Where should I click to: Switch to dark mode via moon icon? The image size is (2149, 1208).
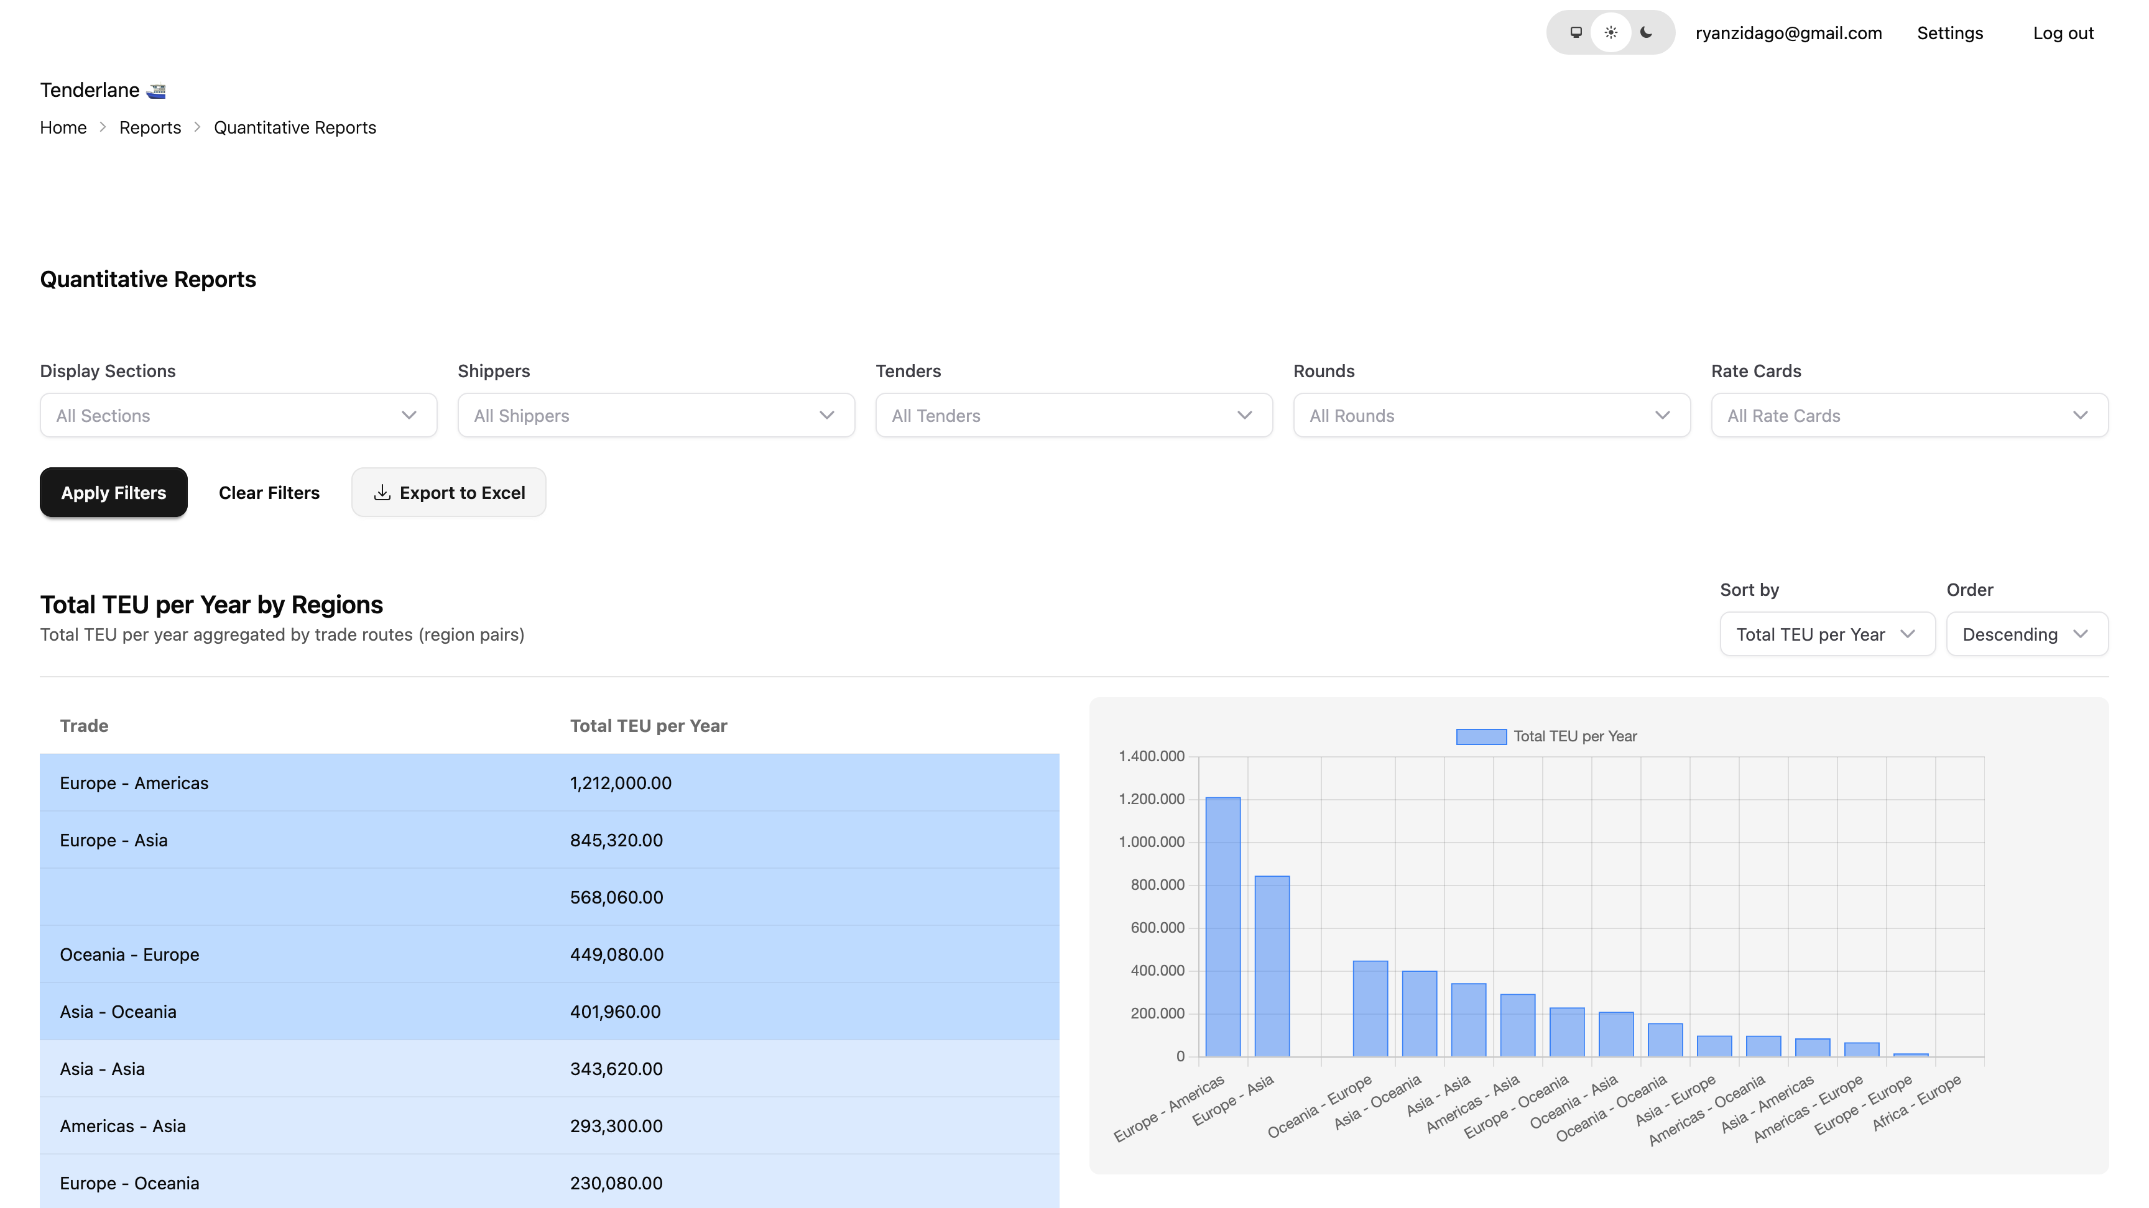point(1644,32)
